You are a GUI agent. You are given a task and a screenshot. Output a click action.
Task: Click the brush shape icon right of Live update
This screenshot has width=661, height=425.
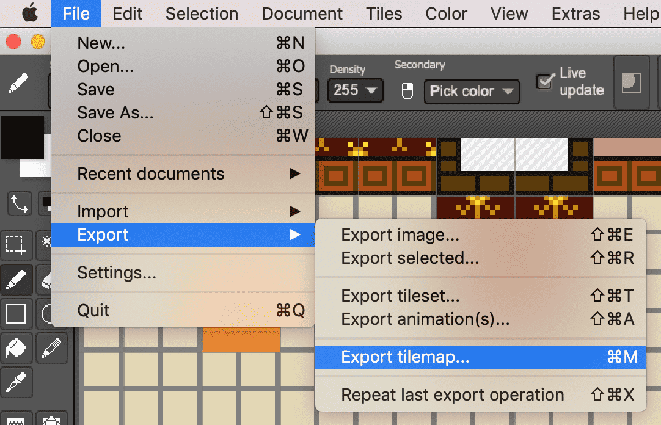click(631, 82)
